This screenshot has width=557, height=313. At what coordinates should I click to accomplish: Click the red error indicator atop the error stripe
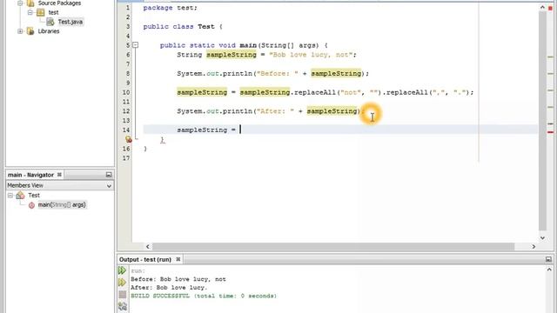(x=550, y=8)
